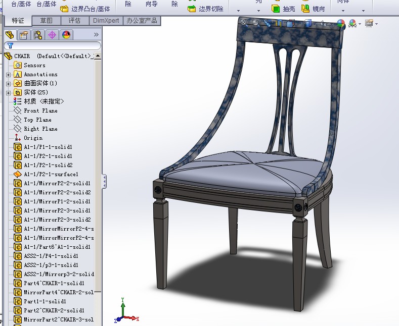Select the A1-1/P2-1-solid2 body
This screenshot has height=326, width=399.
point(49,165)
